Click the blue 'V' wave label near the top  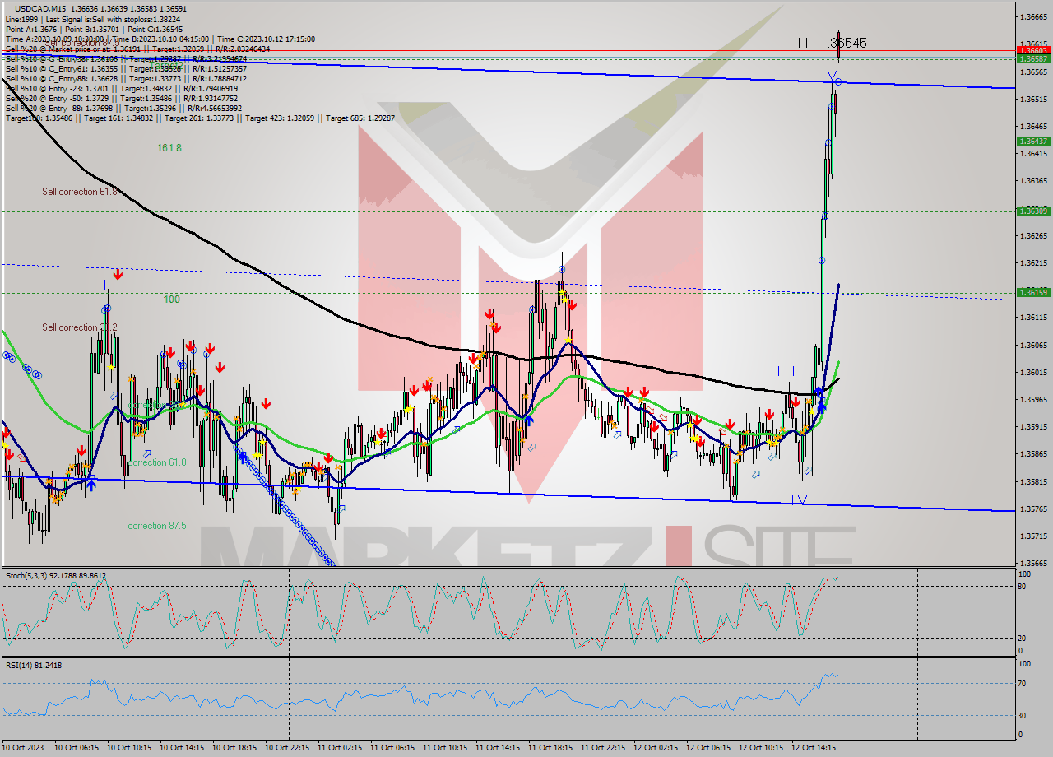[833, 77]
